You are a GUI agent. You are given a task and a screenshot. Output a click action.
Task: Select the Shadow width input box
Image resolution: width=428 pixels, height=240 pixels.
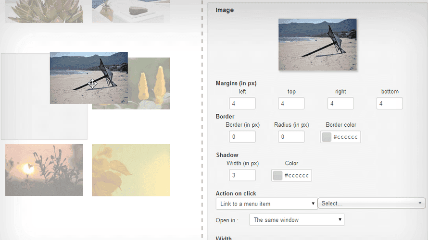coord(242,176)
